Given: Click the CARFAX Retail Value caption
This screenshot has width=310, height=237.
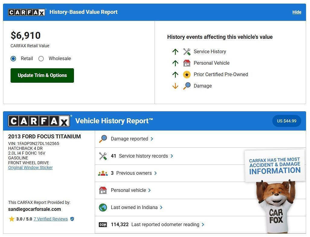Looking at the screenshot, I should click(30, 46).
